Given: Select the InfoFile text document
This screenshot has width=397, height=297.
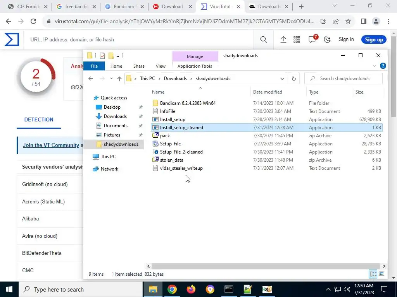Looking at the screenshot, I should point(167,111).
